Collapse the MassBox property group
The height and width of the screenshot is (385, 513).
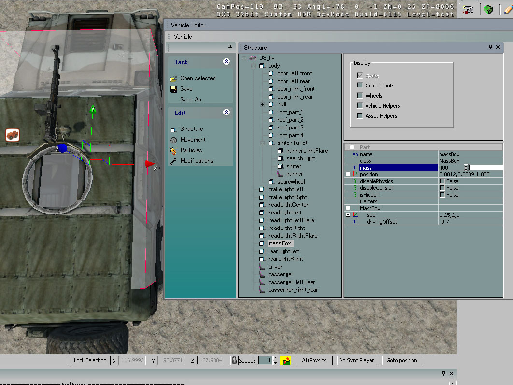(x=348, y=208)
